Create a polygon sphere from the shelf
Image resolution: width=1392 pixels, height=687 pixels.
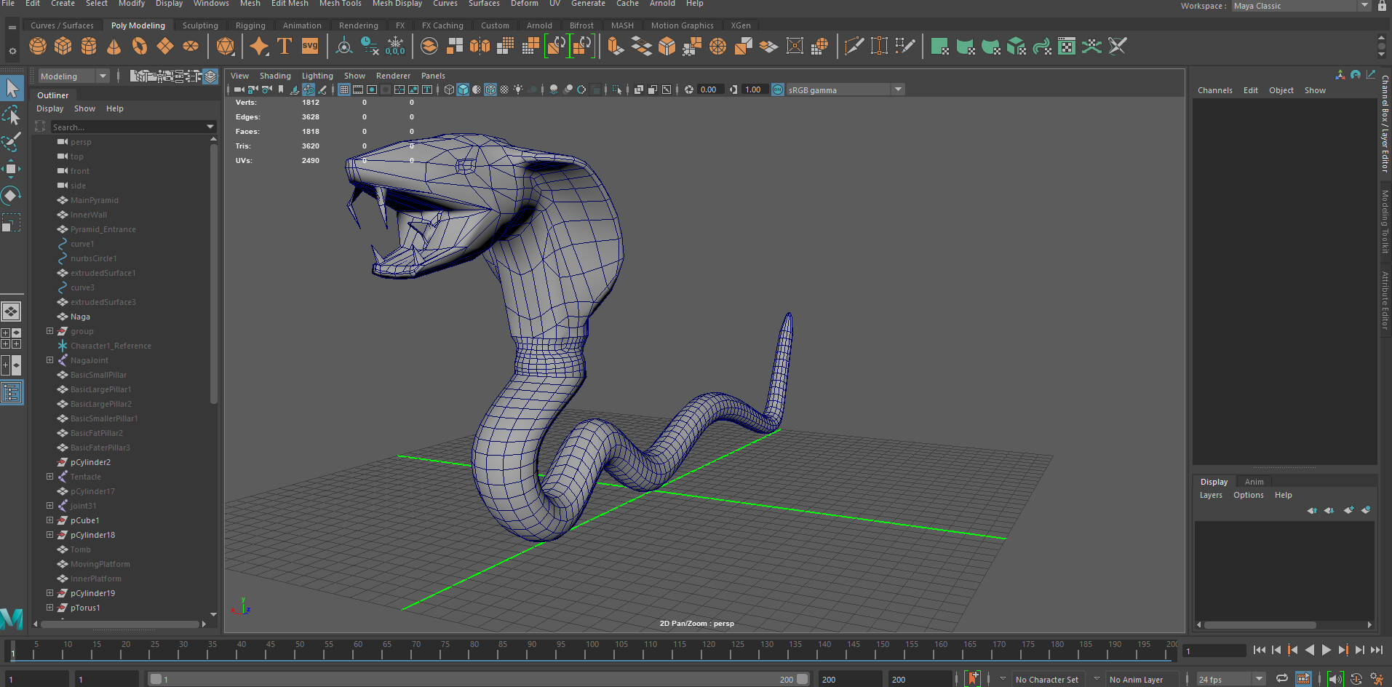point(38,47)
